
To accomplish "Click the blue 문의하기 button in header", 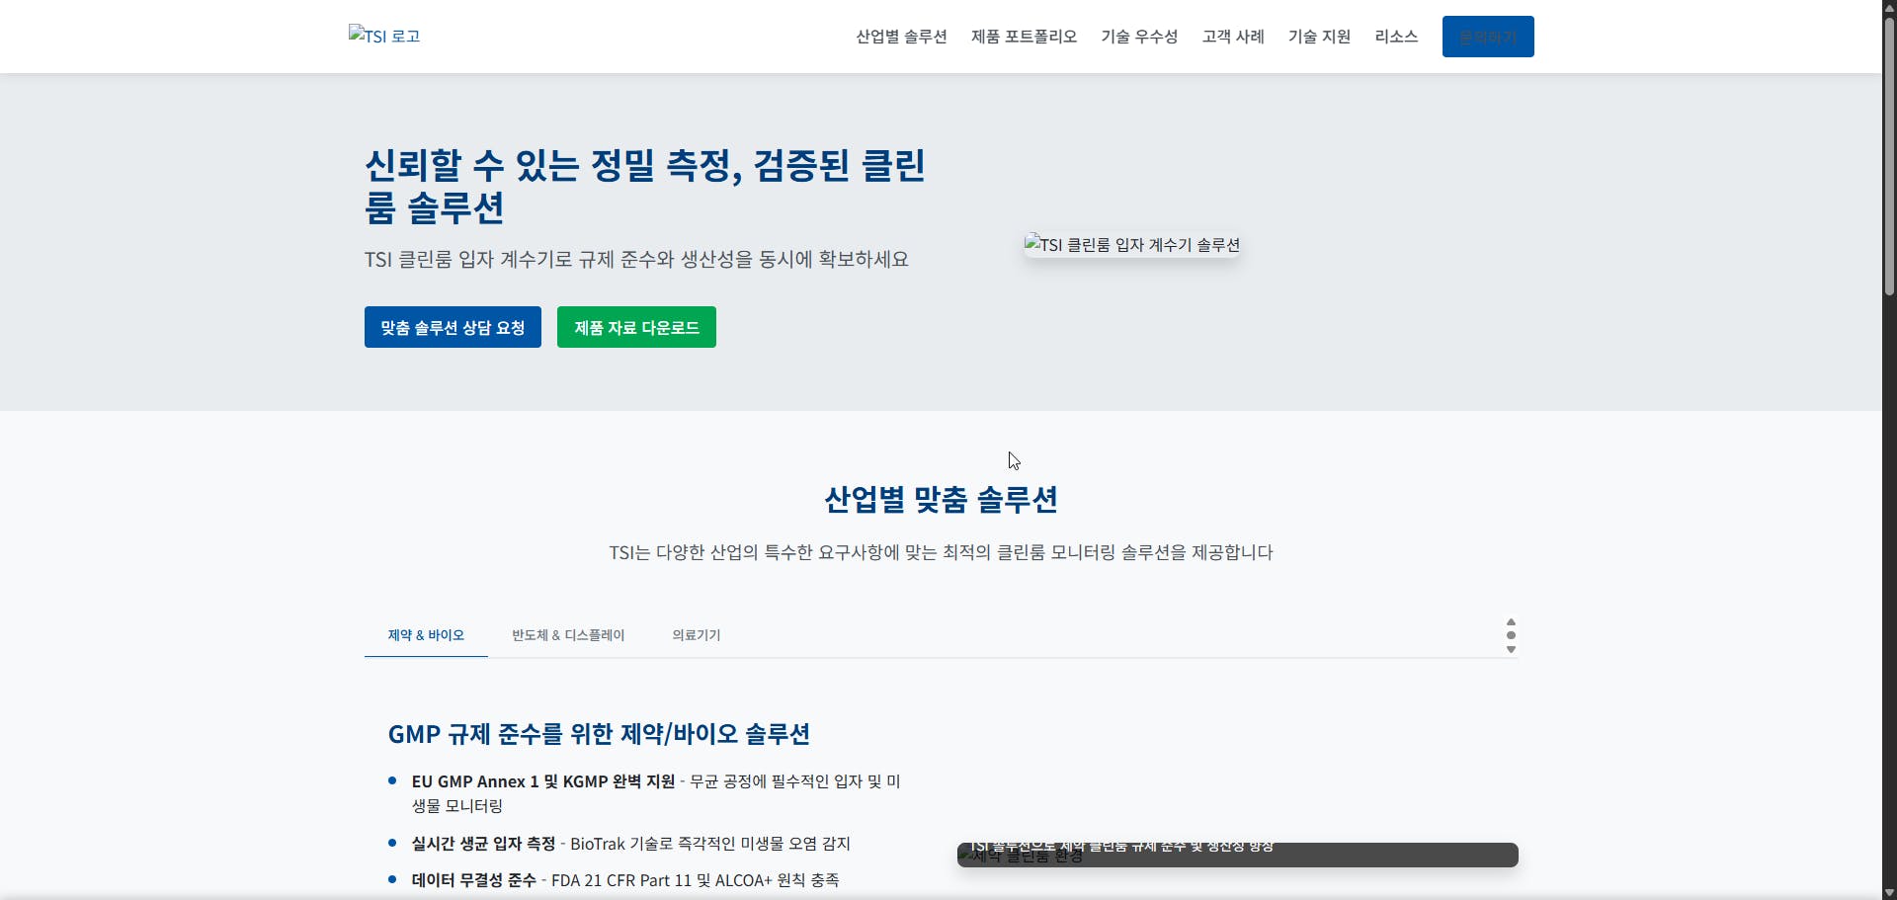I will [1488, 37].
